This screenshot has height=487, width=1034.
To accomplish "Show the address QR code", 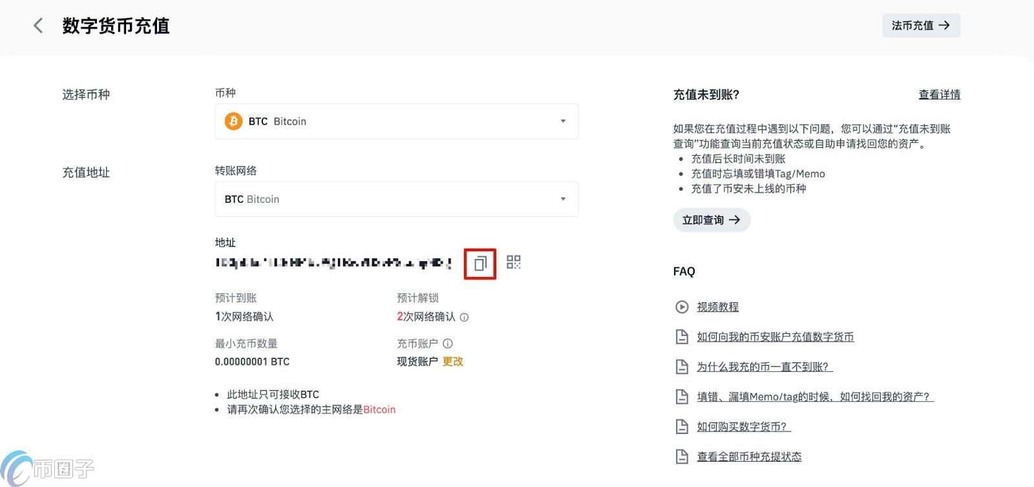I will pos(514,262).
